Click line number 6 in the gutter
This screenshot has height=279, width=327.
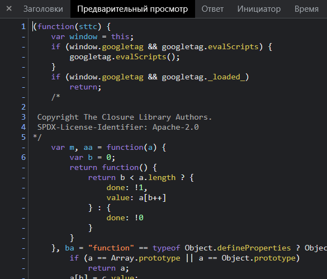23,157
